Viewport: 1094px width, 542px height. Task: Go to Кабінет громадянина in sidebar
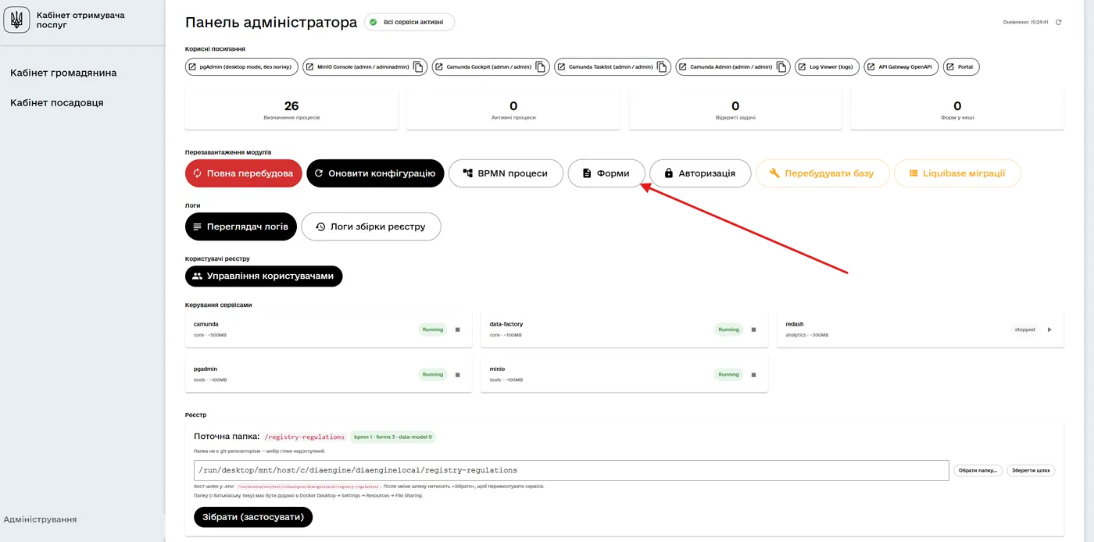pos(63,73)
